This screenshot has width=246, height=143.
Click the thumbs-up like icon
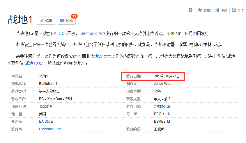[x=217, y=10]
